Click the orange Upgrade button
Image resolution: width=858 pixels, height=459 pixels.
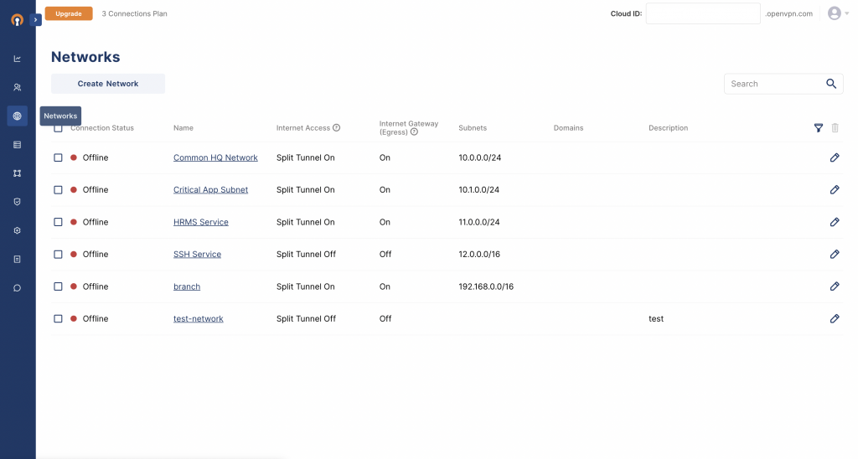(69, 13)
